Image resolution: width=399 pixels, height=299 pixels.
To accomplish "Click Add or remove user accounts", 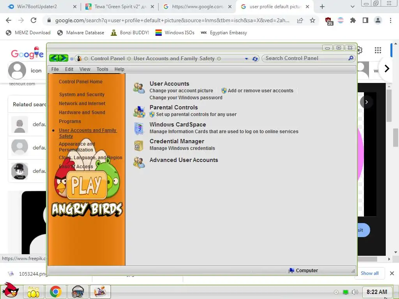I will [261, 90].
